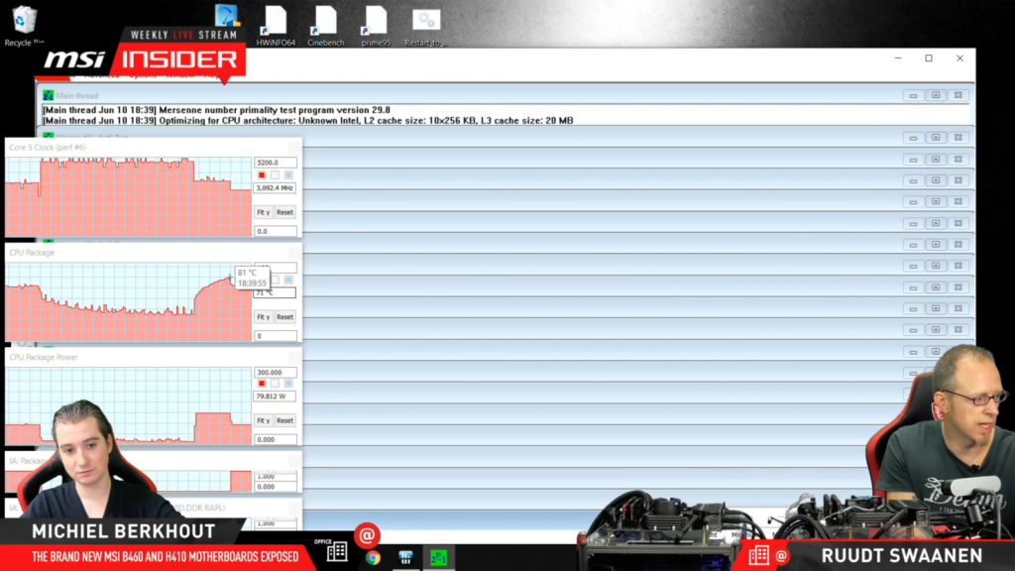This screenshot has width=1015, height=571.
Task: Click the CPU Package Power graph title
Action: tap(44, 357)
